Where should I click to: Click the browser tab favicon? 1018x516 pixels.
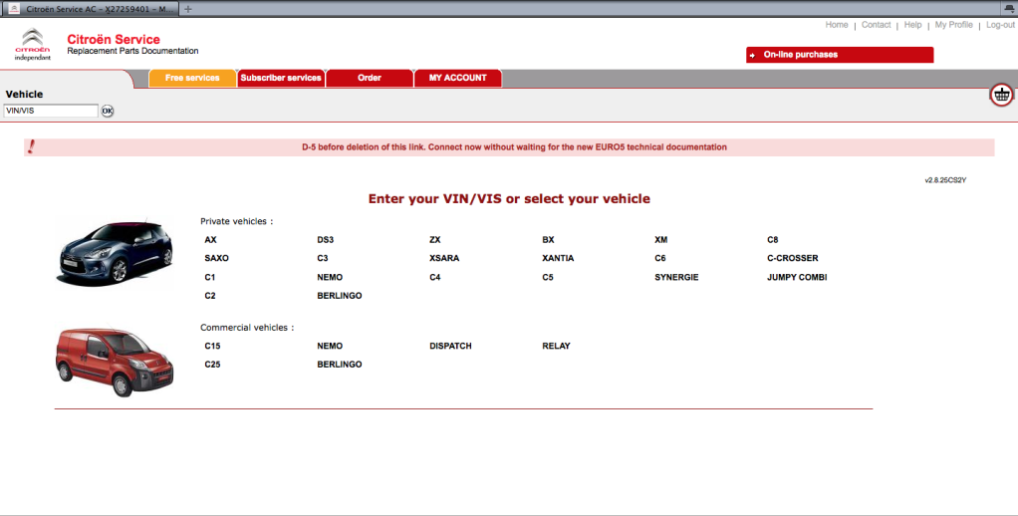[14, 9]
